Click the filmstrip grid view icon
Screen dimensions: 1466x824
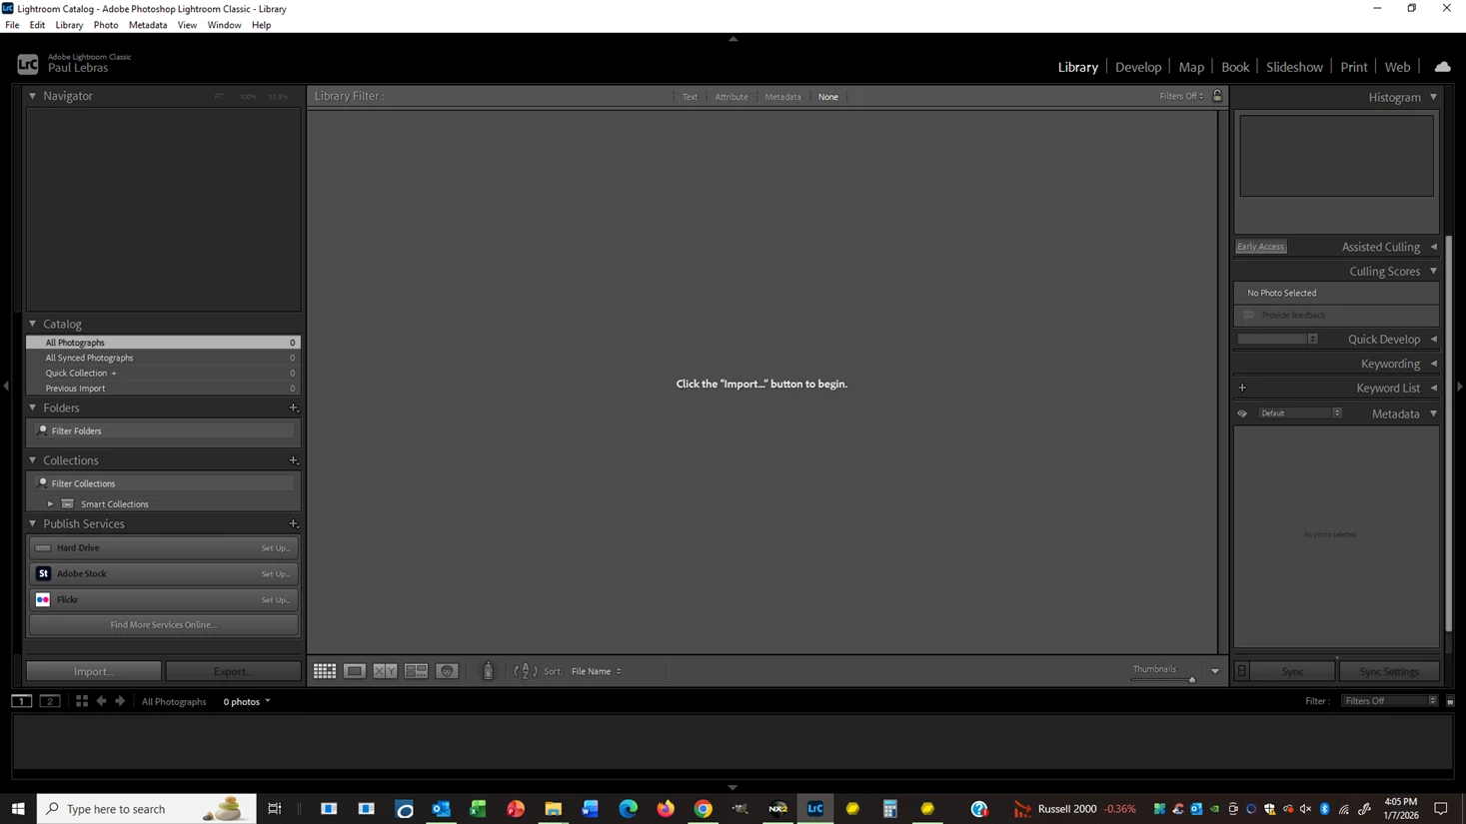pyautogui.click(x=82, y=701)
